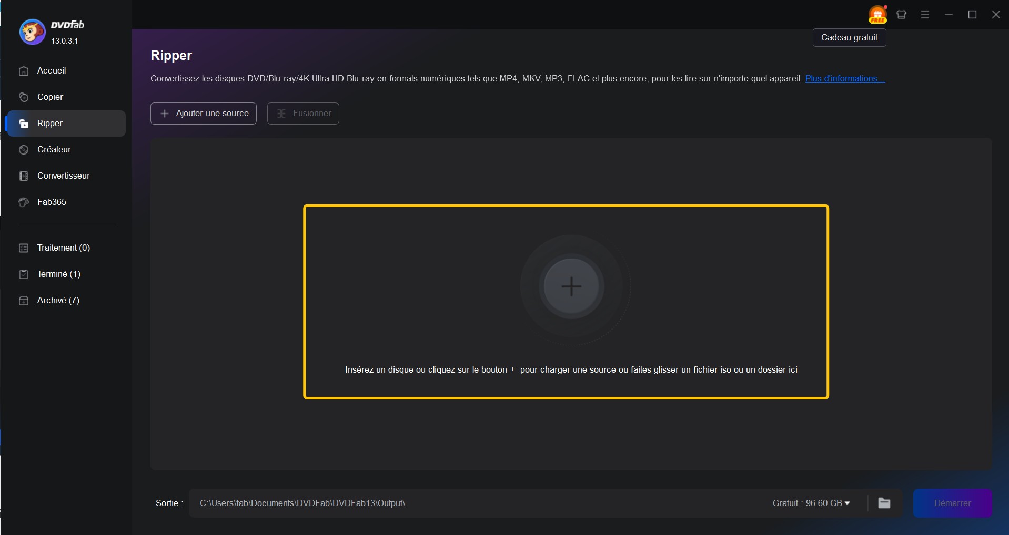View the Terminé (1) finished tasks
Image resolution: width=1009 pixels, height=535 pixels.
pos(66,274)
